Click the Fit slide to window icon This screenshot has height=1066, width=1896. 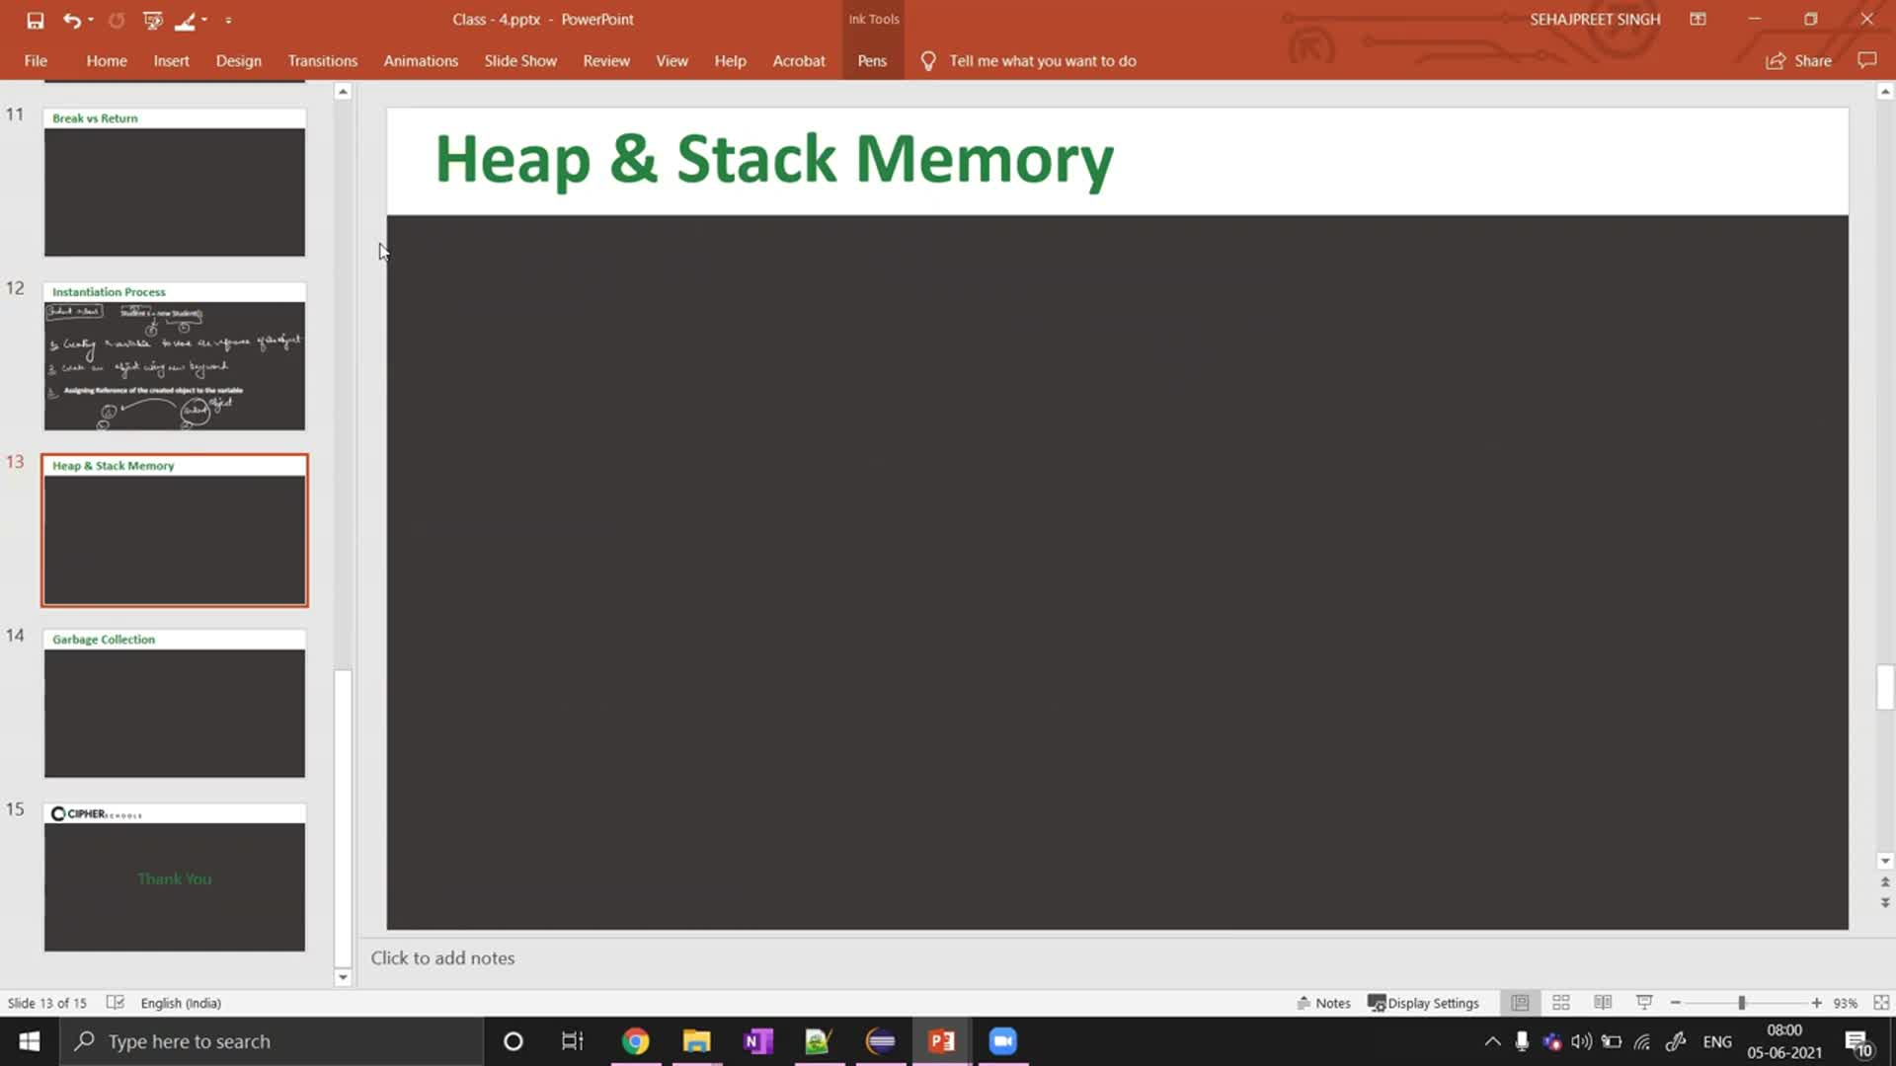tap(1881, 1002)
